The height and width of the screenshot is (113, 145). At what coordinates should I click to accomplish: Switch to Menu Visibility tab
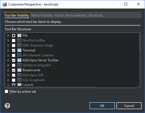point(42,15)
